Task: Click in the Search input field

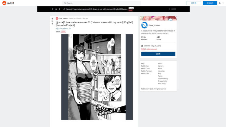Action: pos(102,3)
